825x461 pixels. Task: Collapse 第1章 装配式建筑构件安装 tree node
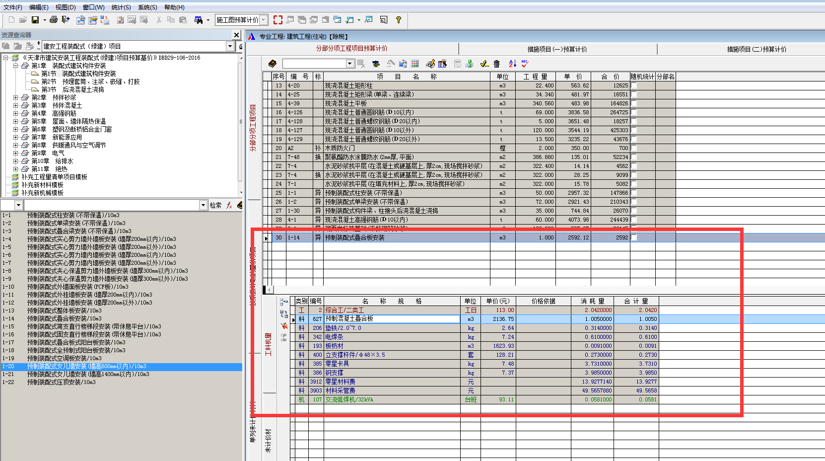[x=16, y=66]
